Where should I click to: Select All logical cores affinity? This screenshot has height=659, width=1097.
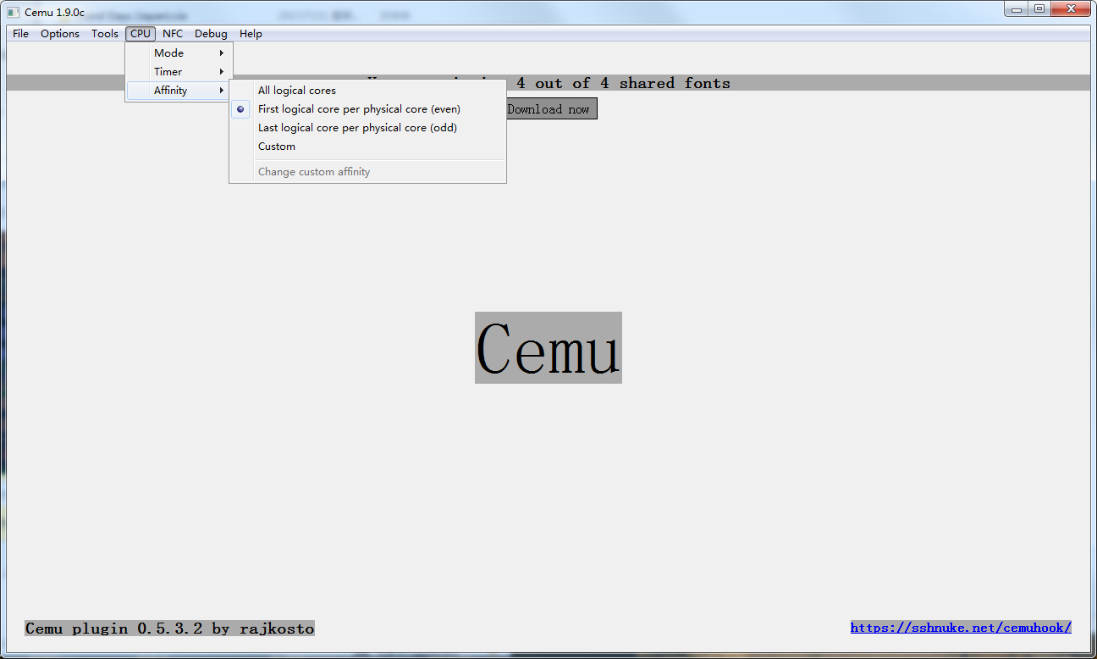click(367, 91)
